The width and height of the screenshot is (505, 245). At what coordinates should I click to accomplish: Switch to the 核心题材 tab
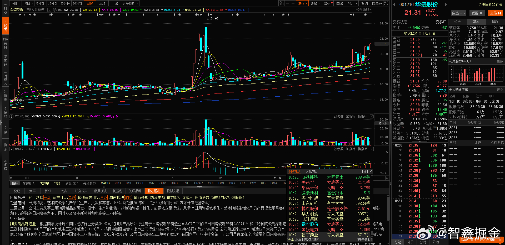(154, 191)
